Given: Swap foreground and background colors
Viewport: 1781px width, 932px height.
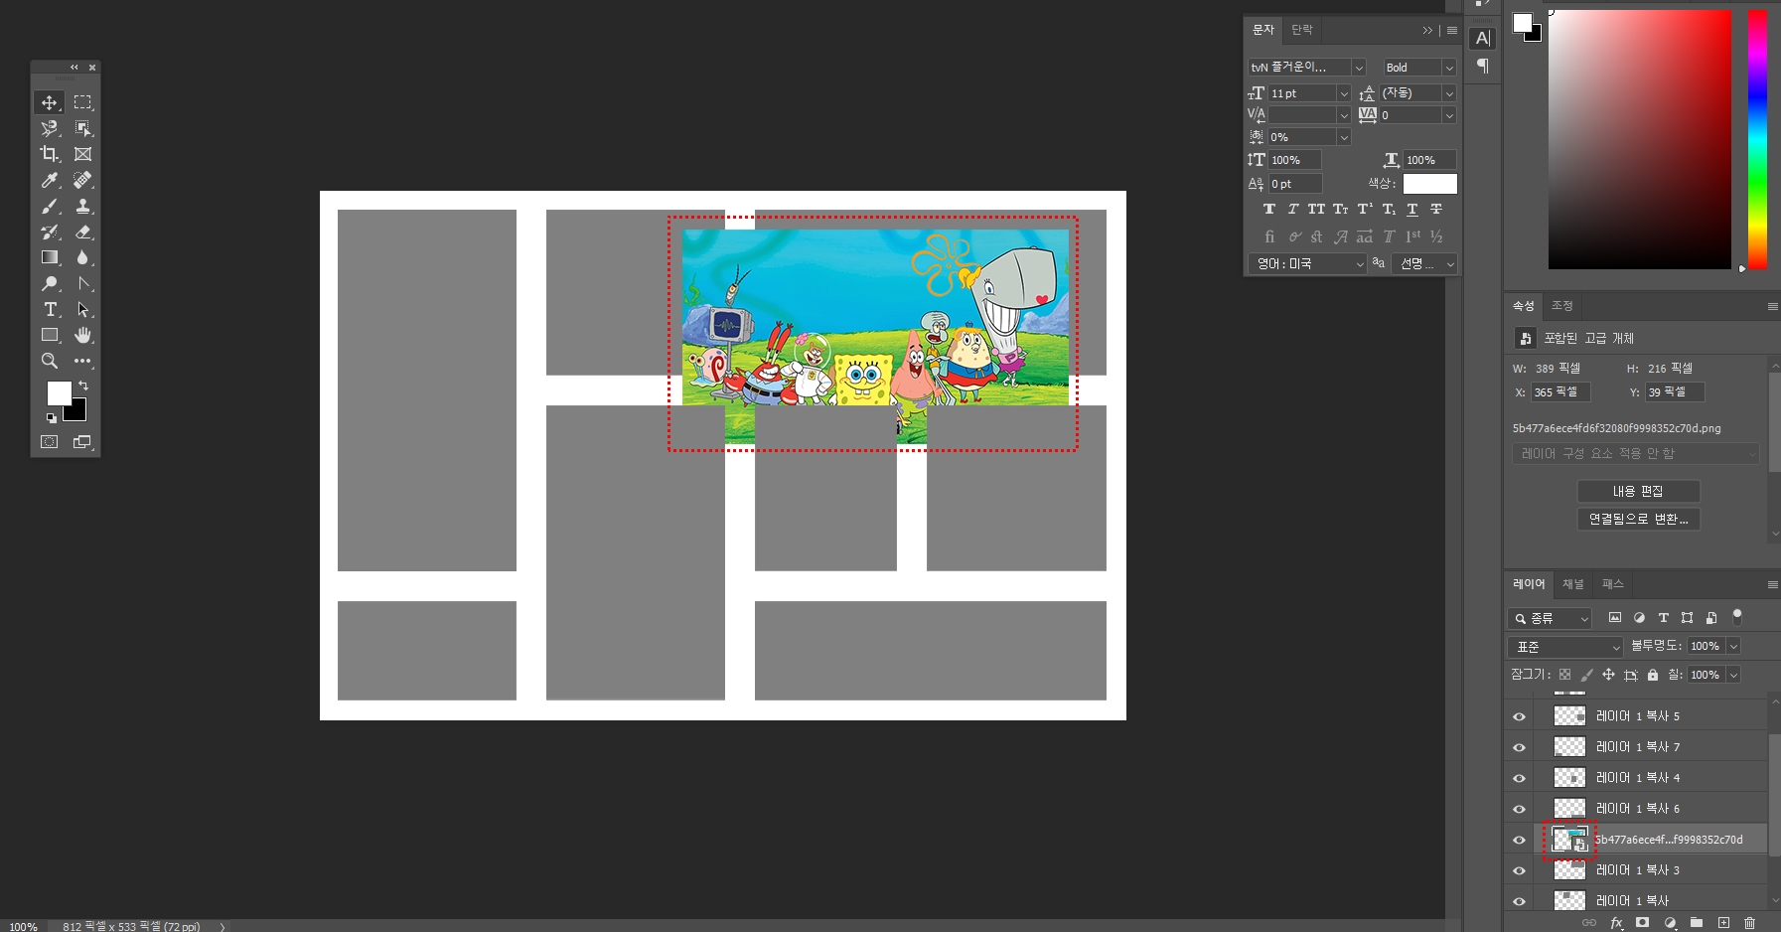Looking at the screenshot, I should [83, 386].
